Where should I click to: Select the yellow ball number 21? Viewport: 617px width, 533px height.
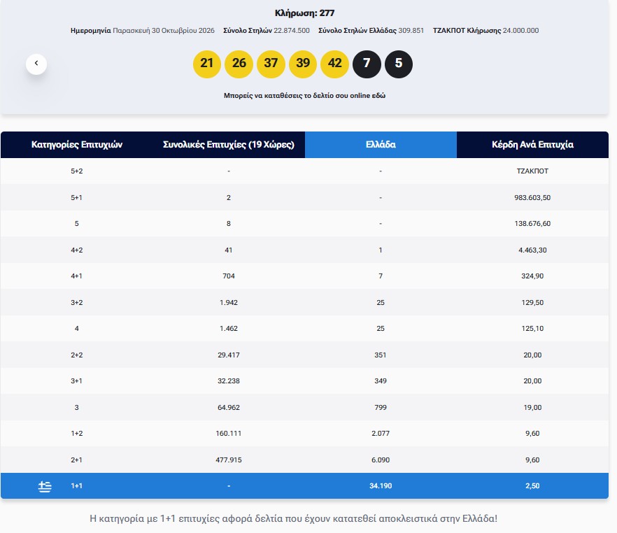(206, 64)
